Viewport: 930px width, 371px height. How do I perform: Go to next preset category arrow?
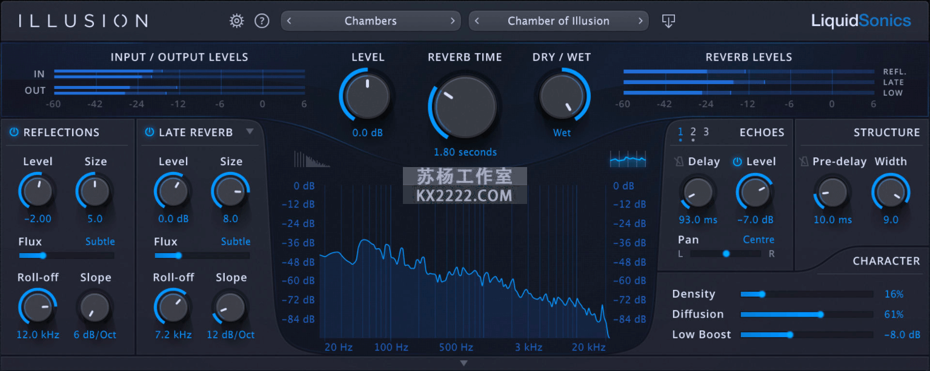(452, 21)
